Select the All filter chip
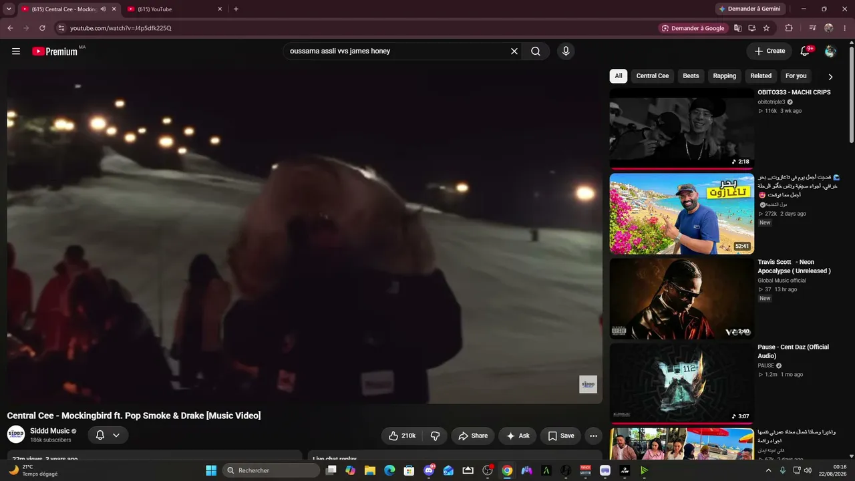Viewport: 855px width, 481px height. [619, 76]
